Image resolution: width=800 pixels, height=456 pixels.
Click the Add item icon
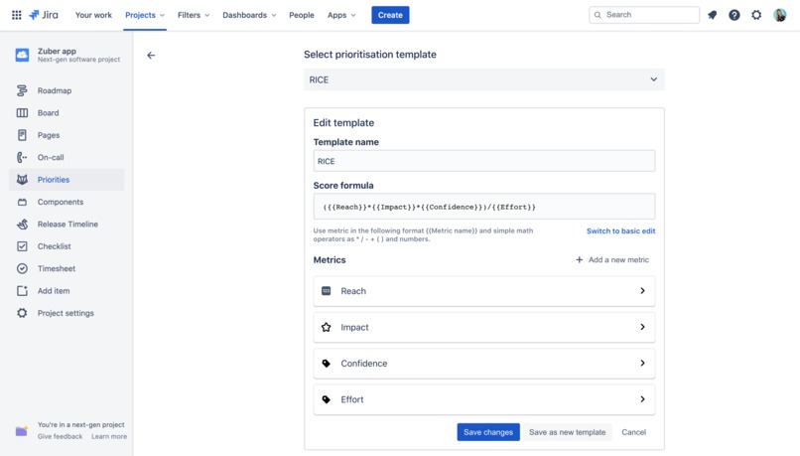click(22, 290)
